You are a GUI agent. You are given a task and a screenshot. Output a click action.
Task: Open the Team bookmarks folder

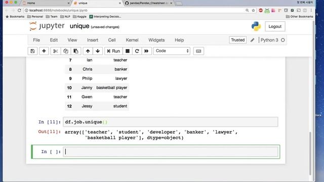point(52,17)
